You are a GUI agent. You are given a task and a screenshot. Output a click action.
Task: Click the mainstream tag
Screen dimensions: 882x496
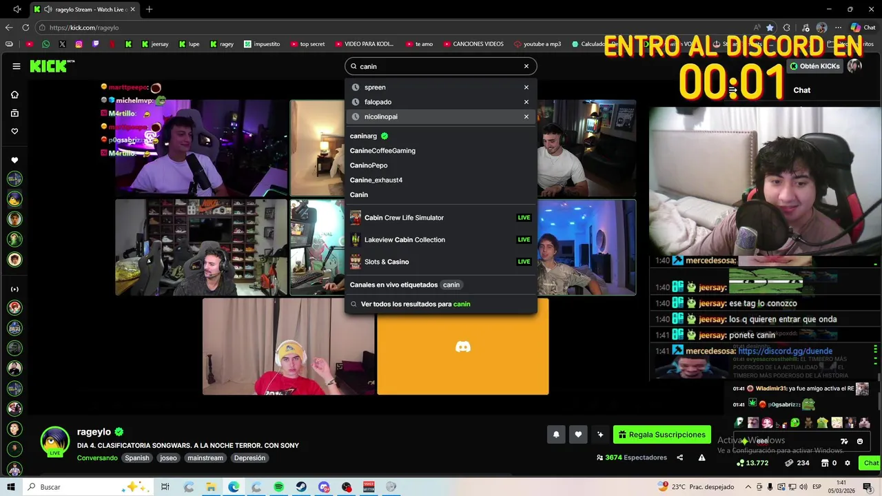click(x=205, y=457)
